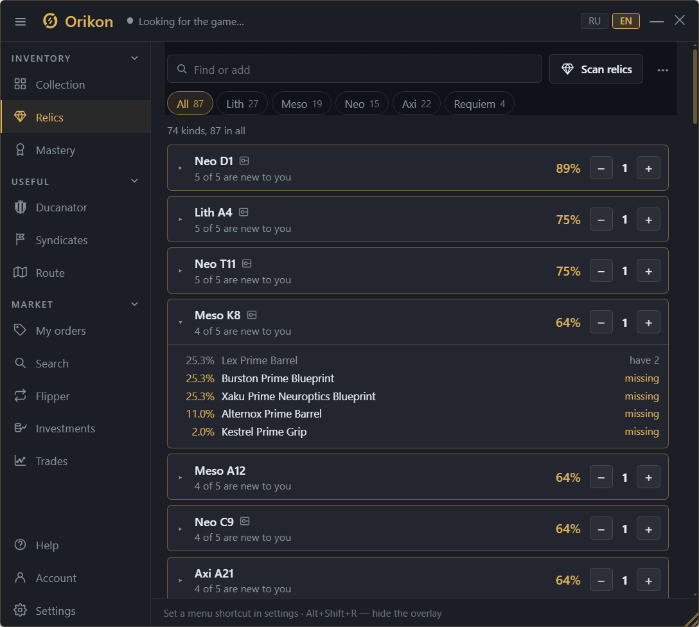This screenshot has height=627, width=699.
Task: Collapse the Useful section
Action: [x=135, y=181]
